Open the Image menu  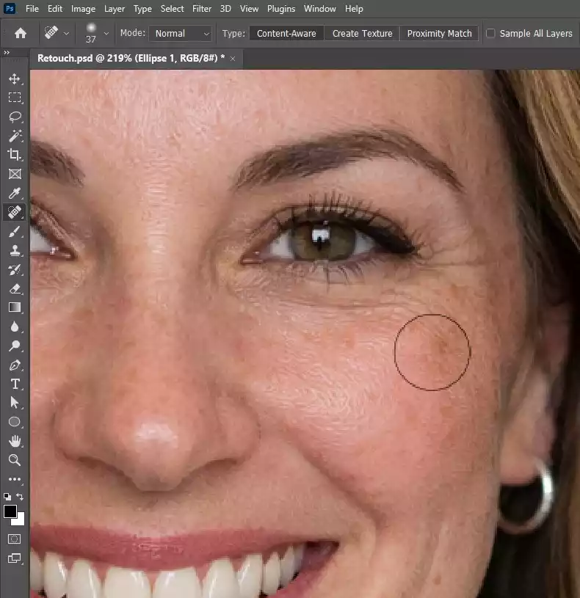click(x=83, y=9)
